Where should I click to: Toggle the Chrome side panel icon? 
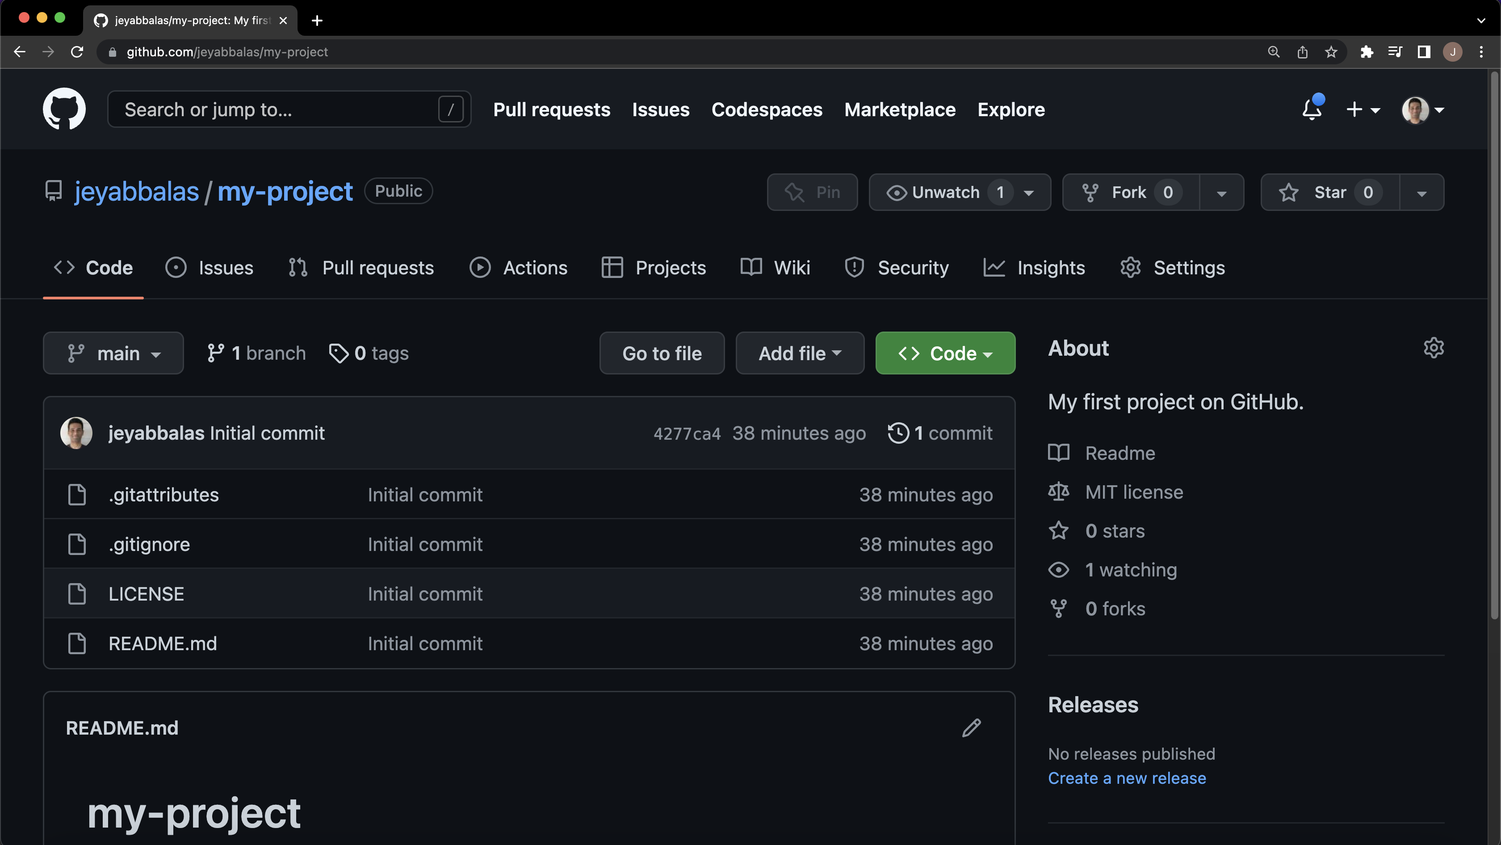coord(1424,52)
